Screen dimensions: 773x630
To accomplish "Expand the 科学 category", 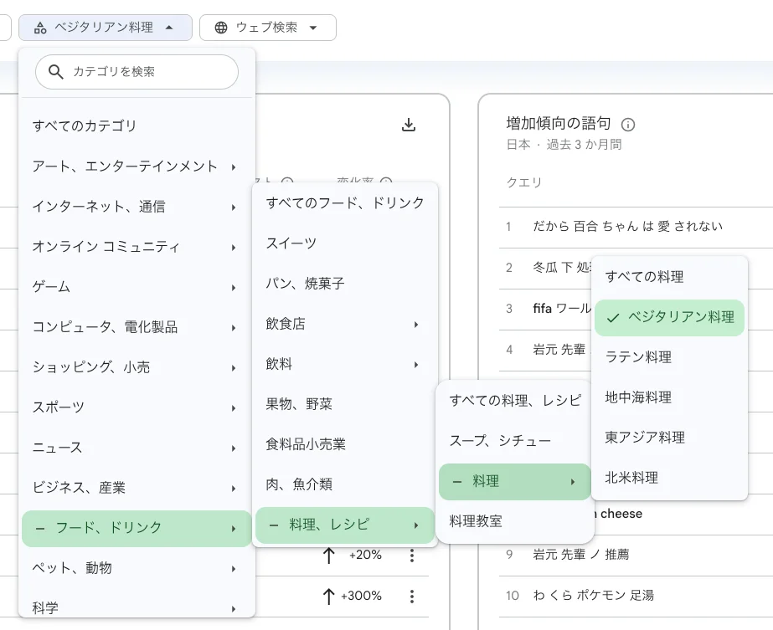I will pyautogui.click(x=137, y=607).
